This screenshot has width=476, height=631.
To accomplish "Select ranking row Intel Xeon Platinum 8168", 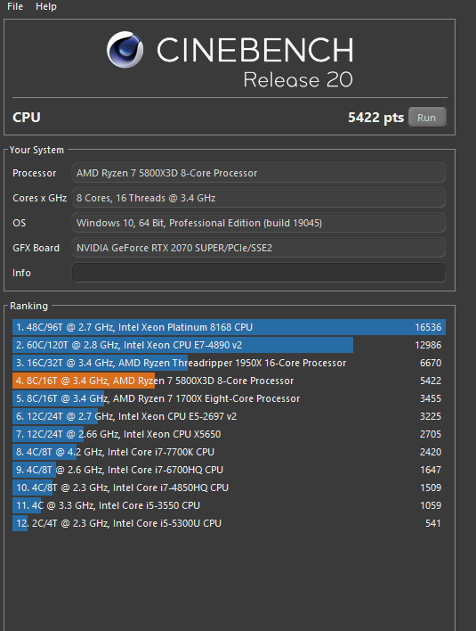I will (229, 327).
